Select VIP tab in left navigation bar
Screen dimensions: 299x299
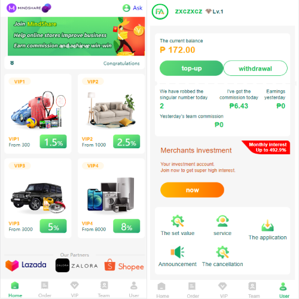(75, 289)
